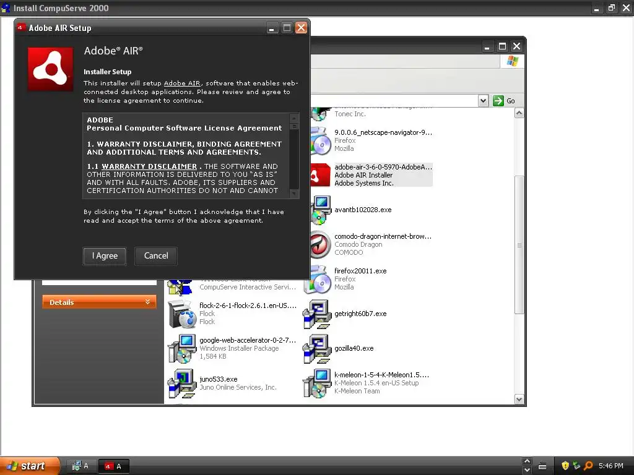The width and height of the screenshot is (634, 475).
Task: Click the adobe-air-3-6-0-5970 file name
Action: coord(383,167)
